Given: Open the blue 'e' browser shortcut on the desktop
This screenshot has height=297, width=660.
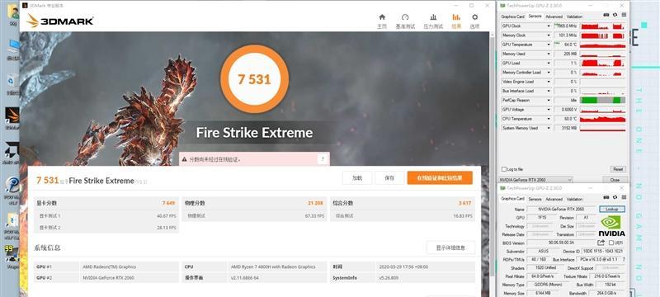Looking at the screenshot, I should click(12, 185).
